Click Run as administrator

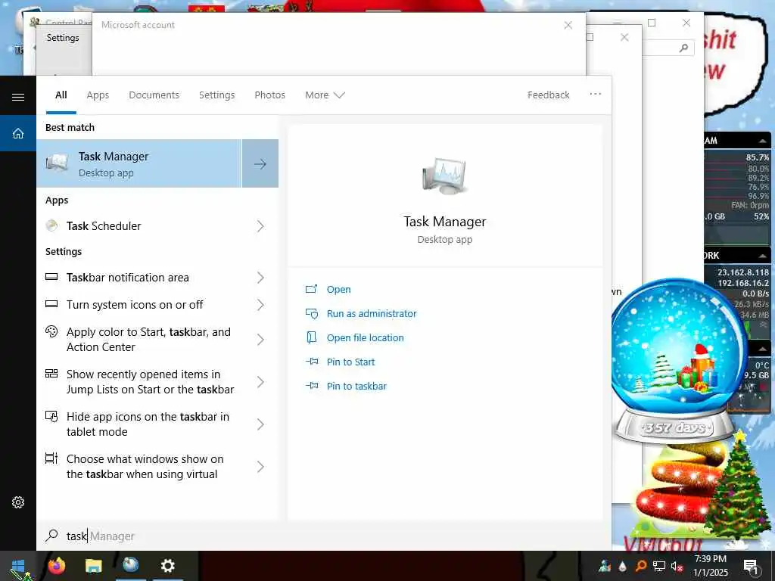tap(372, 314)
